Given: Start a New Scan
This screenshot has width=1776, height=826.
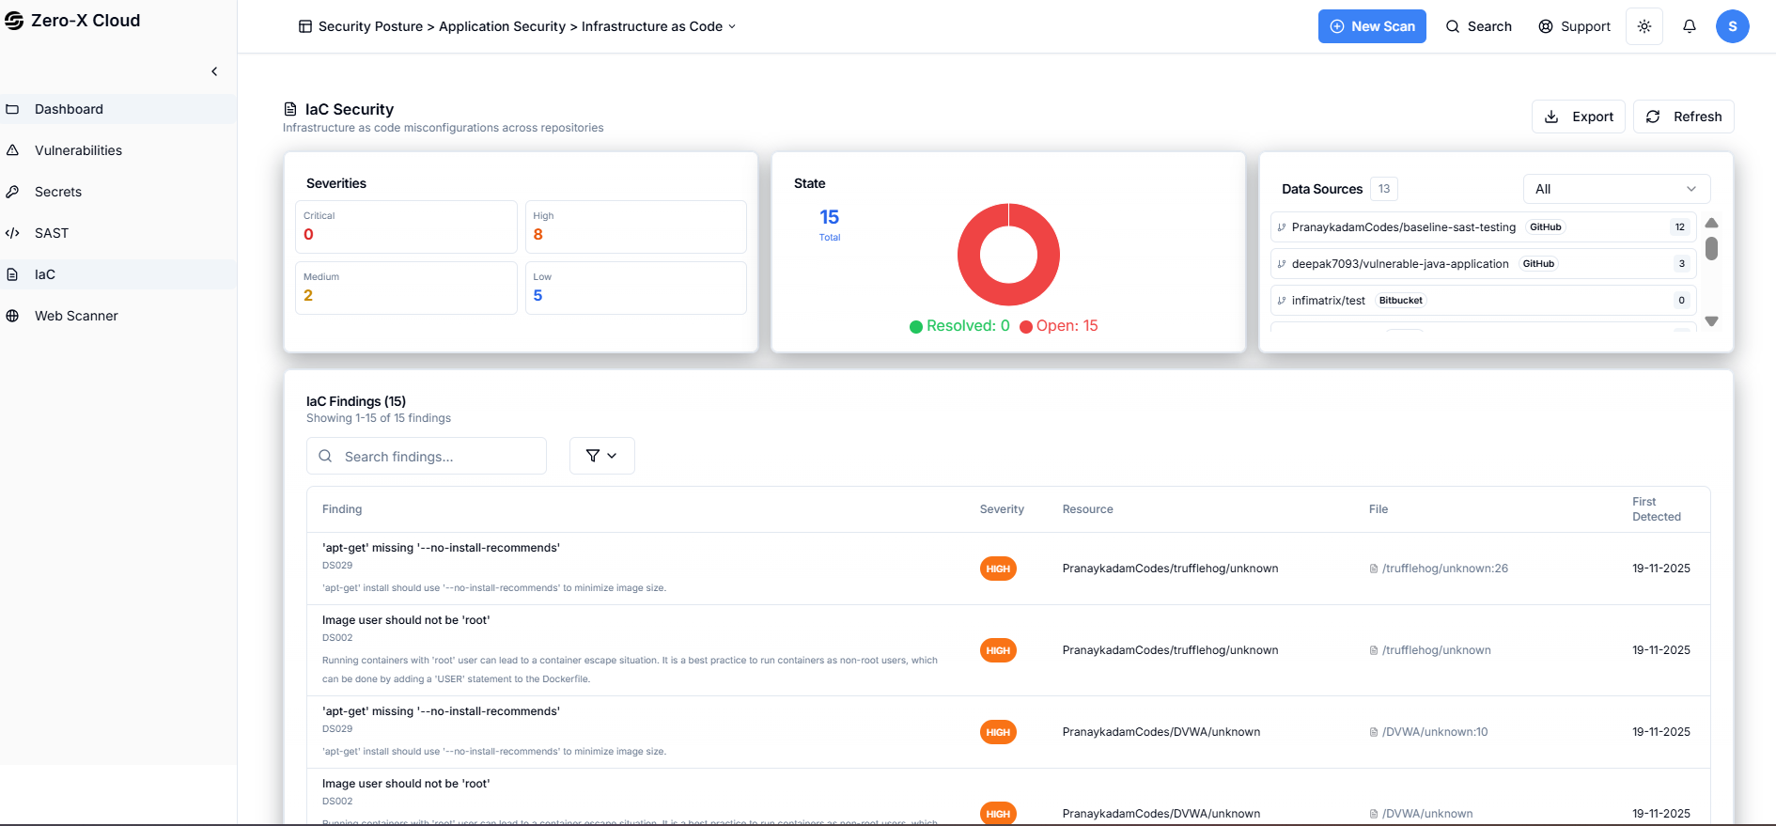Looking at the screenshot, I should 1372,26.
